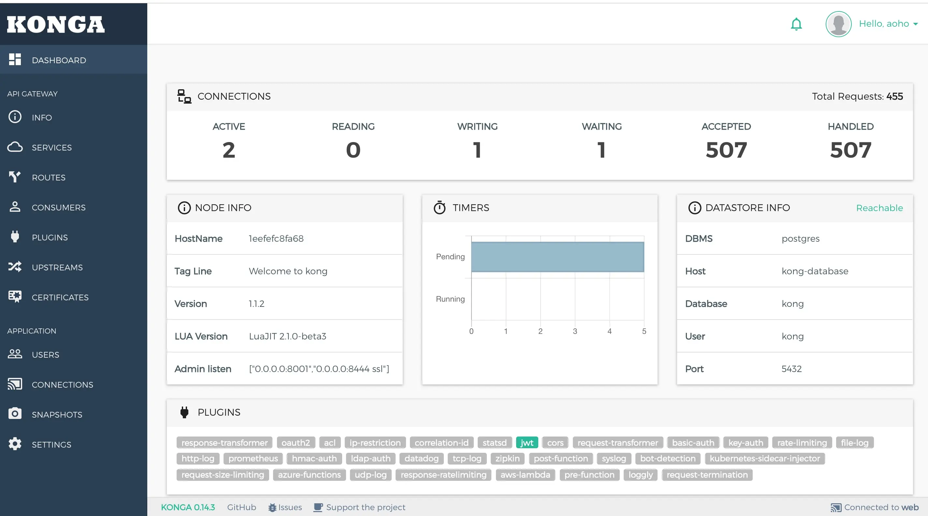Click the Plugins plug icon in sidebar
The height and width of the screenshot is (516, 928).
[x=15, y=237]
